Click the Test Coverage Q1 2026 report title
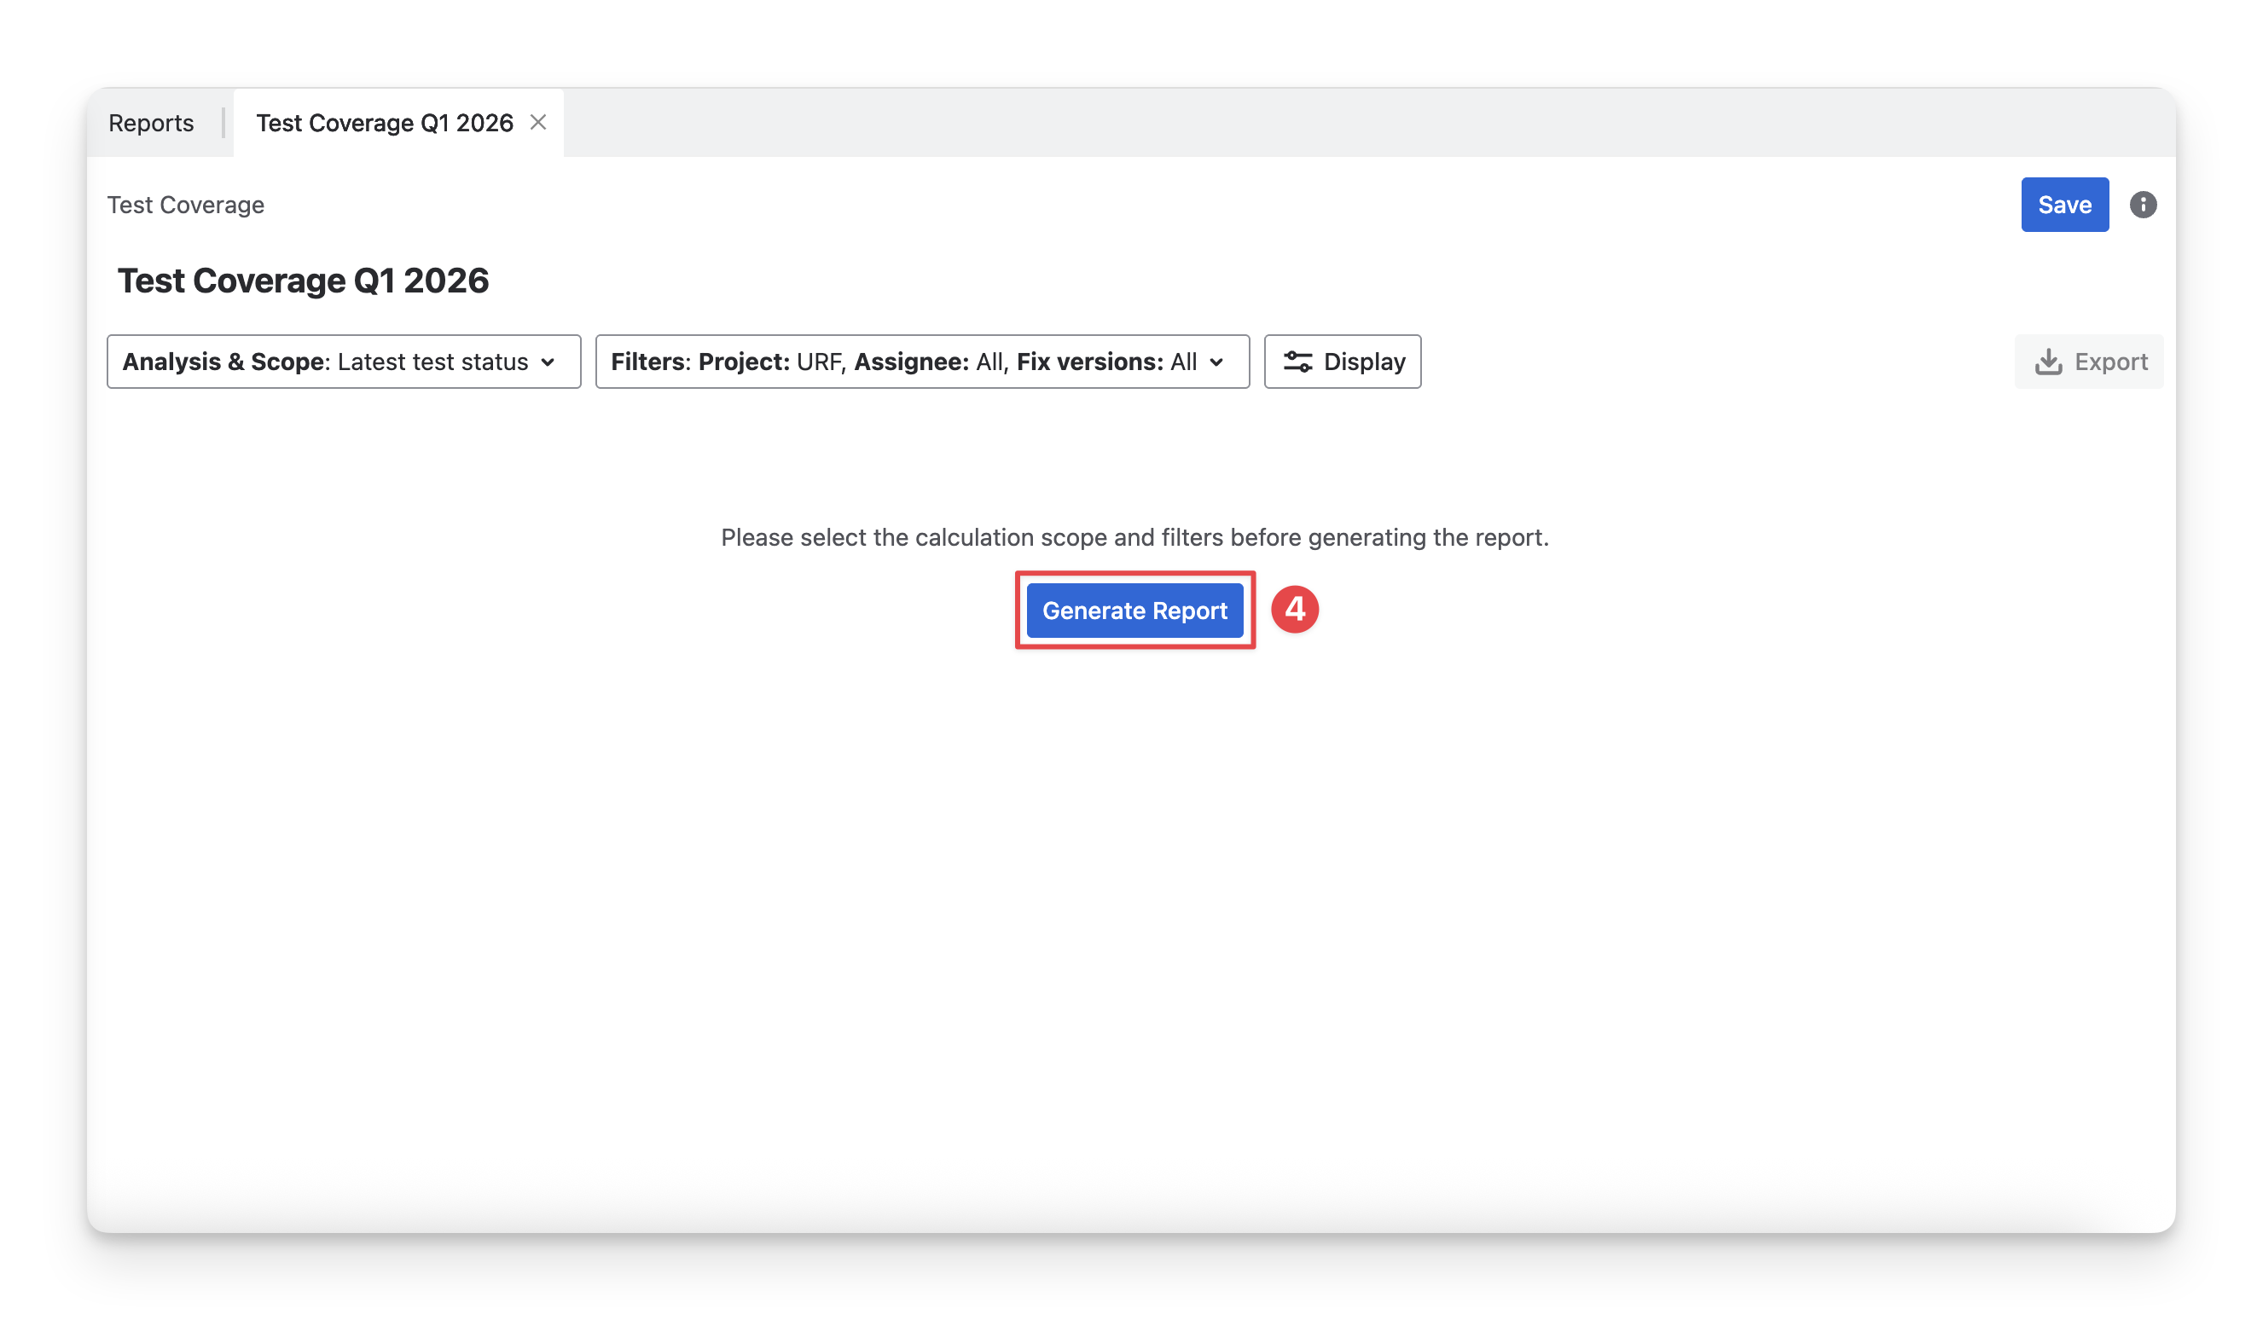The height and width of the screenshot is (1320, 2263). [304, 281]
